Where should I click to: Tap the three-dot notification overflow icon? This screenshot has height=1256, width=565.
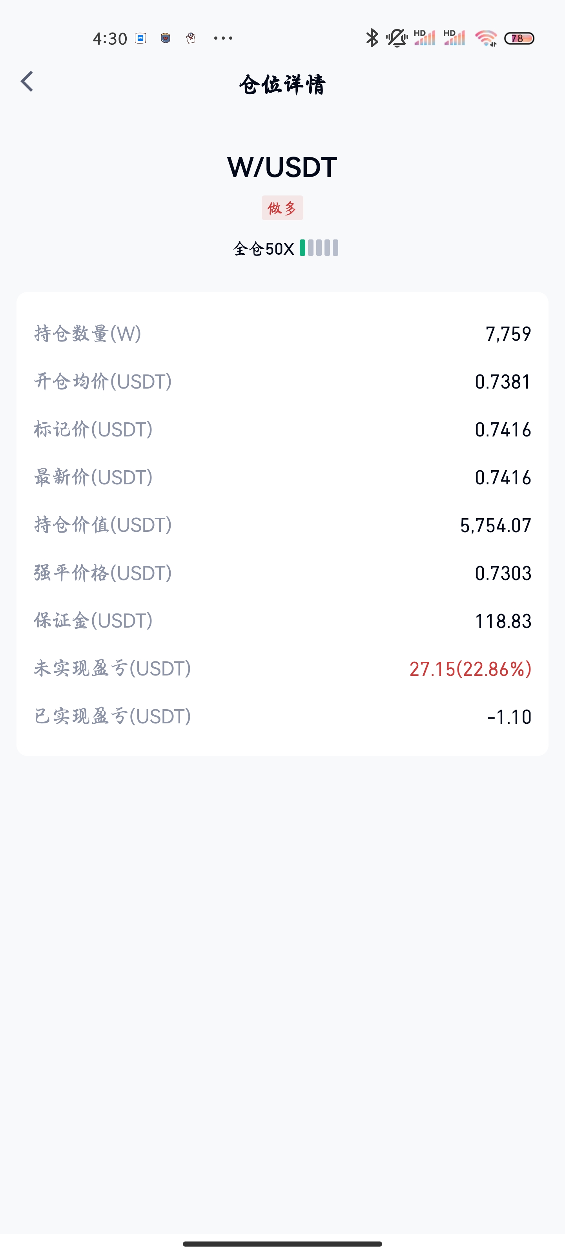pos(223,38)
